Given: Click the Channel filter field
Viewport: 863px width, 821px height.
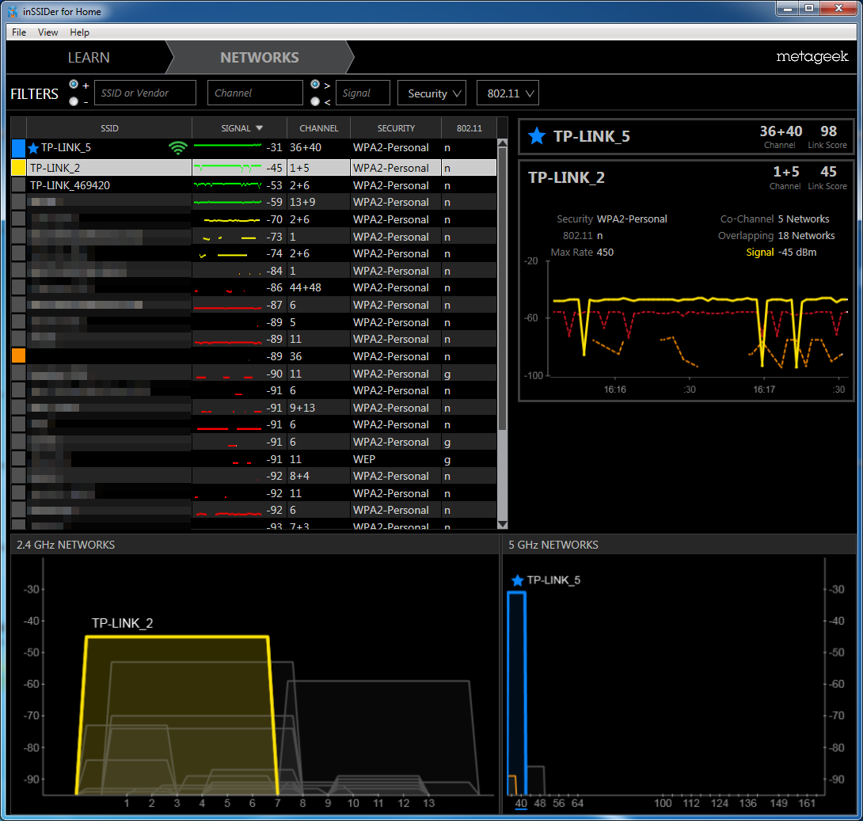Looking at the screenshot, I should coord(255,93).
